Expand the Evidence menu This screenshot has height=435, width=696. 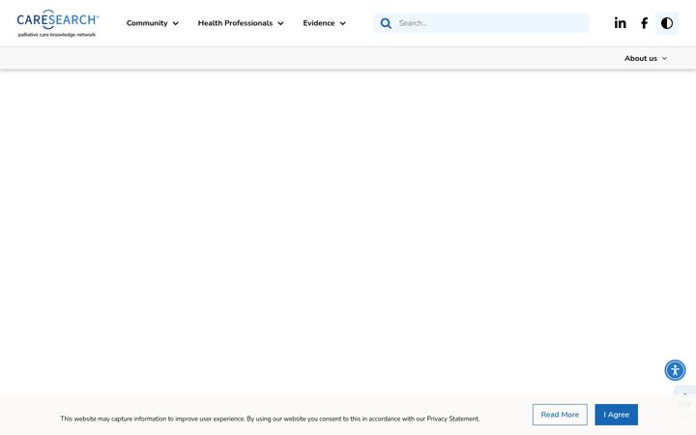(324, 23)
